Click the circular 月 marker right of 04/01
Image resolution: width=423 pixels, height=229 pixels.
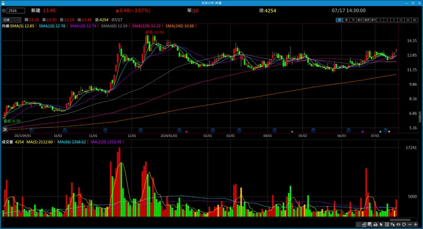point(274,130)
